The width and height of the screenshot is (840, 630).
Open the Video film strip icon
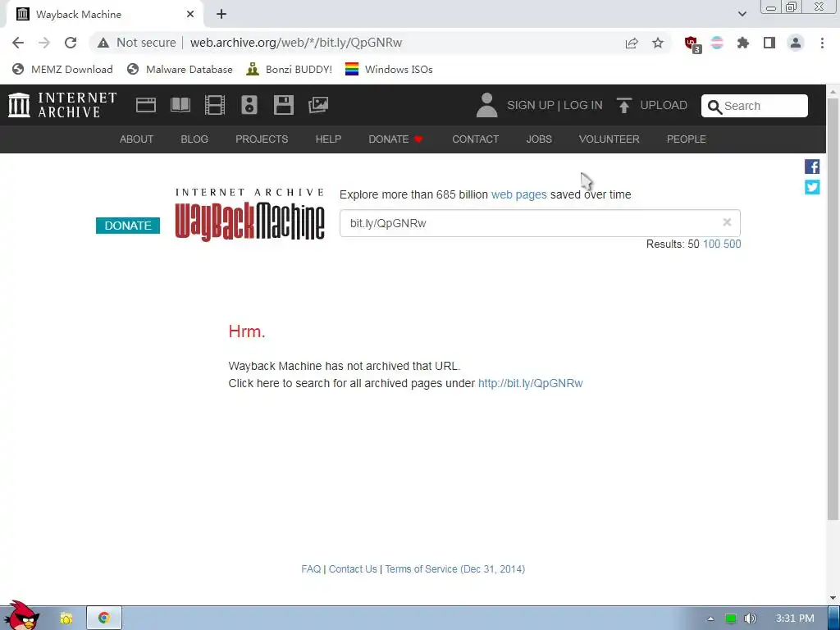tap(215, 105)
